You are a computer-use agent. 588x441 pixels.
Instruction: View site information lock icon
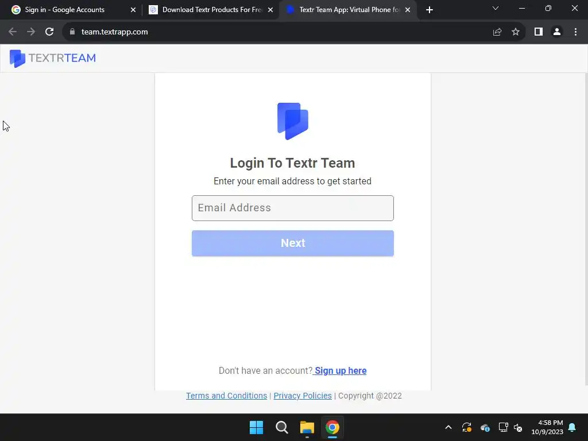coord(72,32)
